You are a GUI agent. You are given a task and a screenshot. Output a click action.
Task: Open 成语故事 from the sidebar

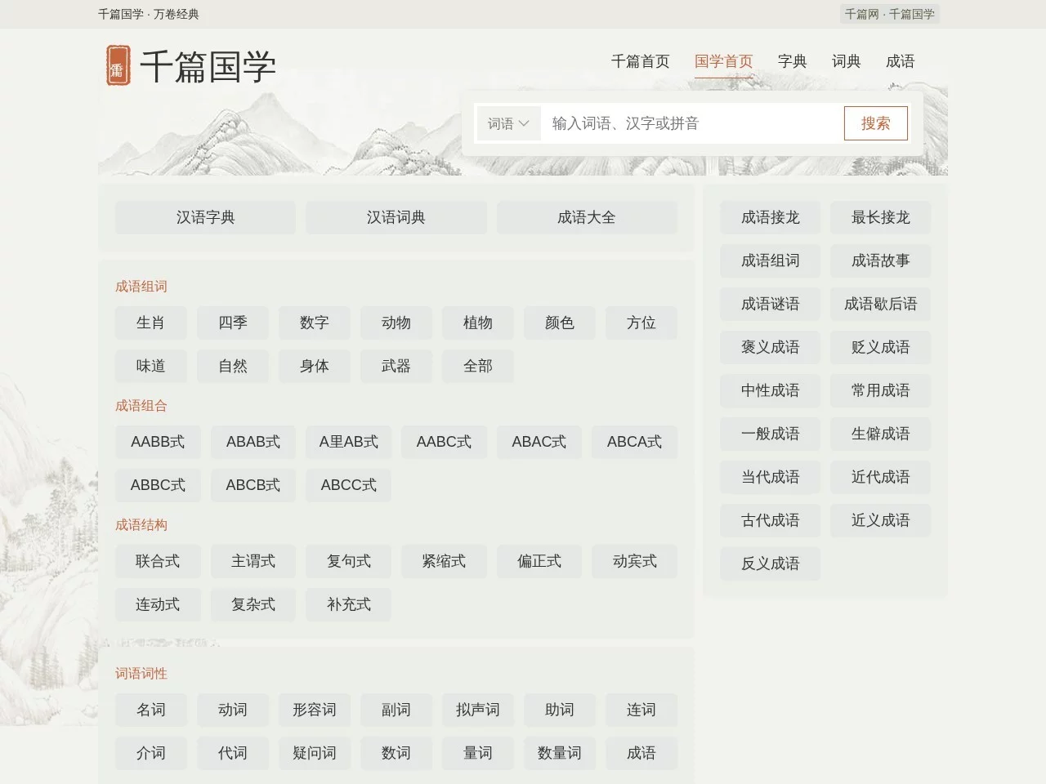tap(880, 261)
